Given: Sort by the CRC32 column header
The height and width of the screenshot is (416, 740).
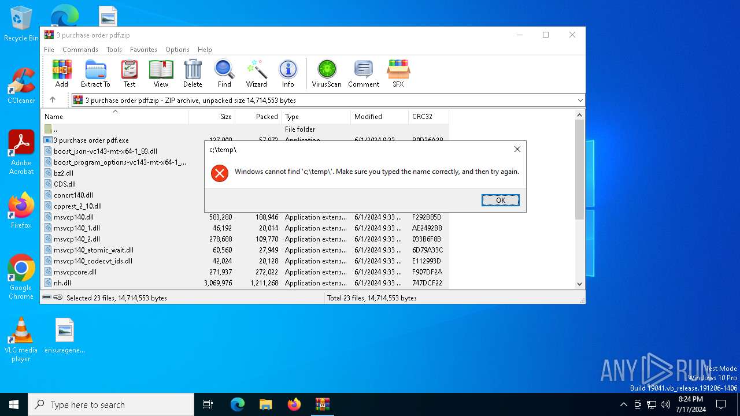Looking at the screenshot, I should [x=428, y=117].
